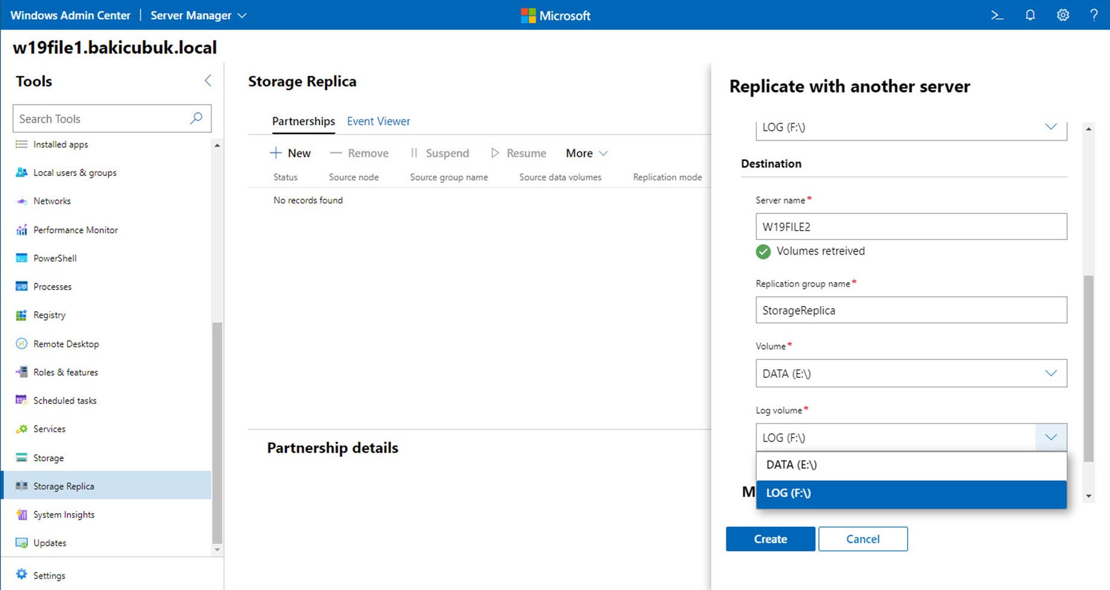Screen dimensions: 1110x590
Task: Click the Cancel button
Action: click(863, 539)
